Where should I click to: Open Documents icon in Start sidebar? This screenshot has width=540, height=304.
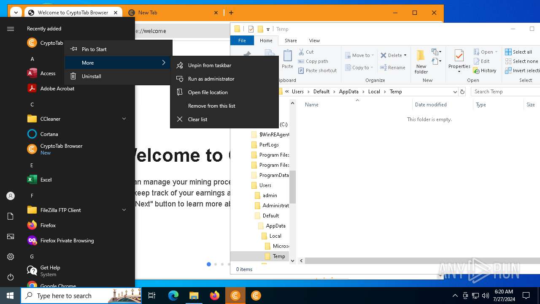pos(11,216)
